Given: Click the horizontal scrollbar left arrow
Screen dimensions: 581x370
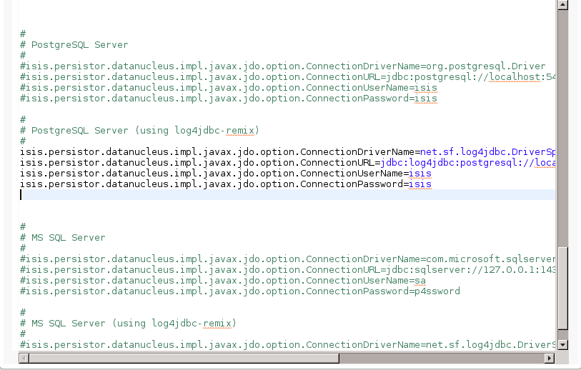Looking at the screenshot, I should (x=24, y=358).
